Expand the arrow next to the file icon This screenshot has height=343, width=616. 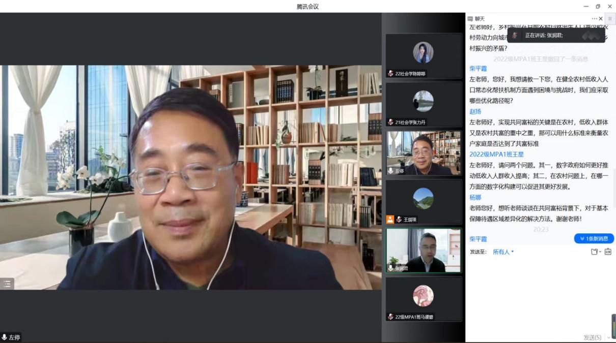click(600, 252)
